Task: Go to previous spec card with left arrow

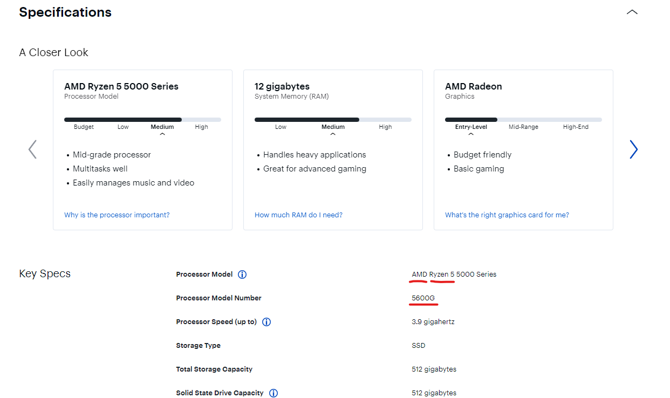Action: (32, 149)
